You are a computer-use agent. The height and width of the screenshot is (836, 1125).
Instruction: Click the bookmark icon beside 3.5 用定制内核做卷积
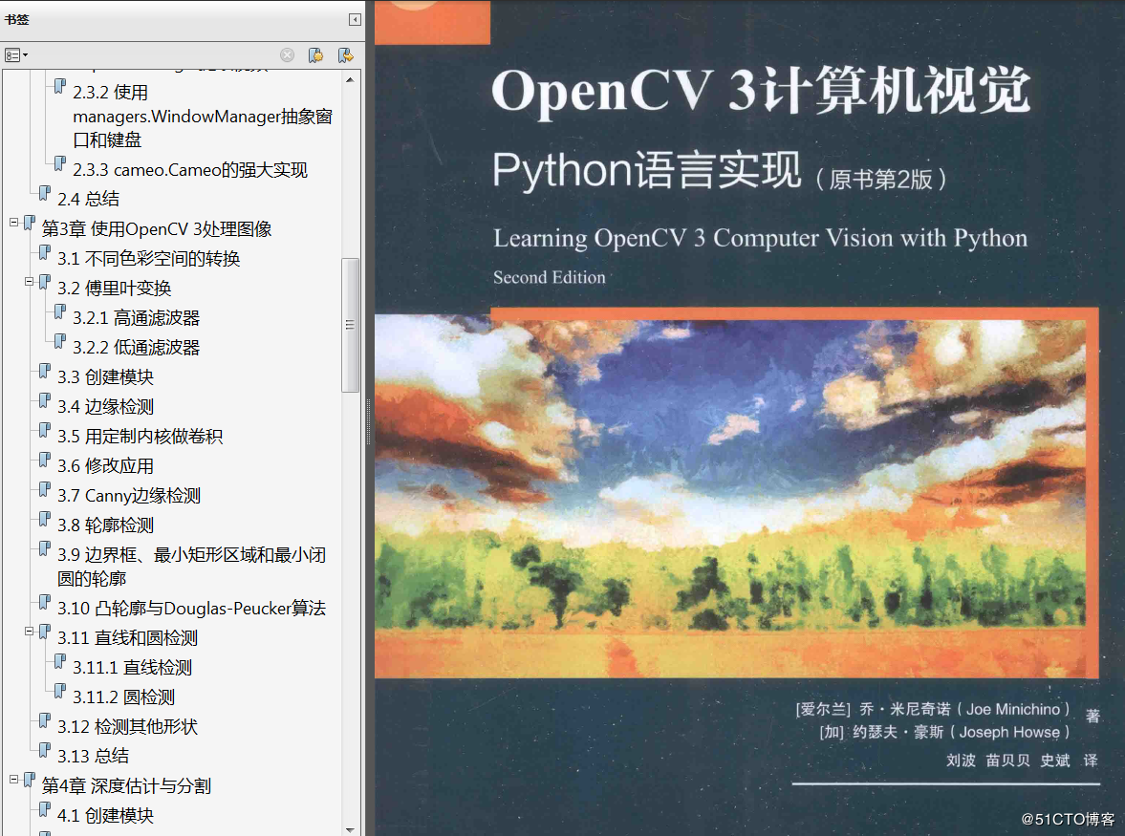(x=45, y=430)
